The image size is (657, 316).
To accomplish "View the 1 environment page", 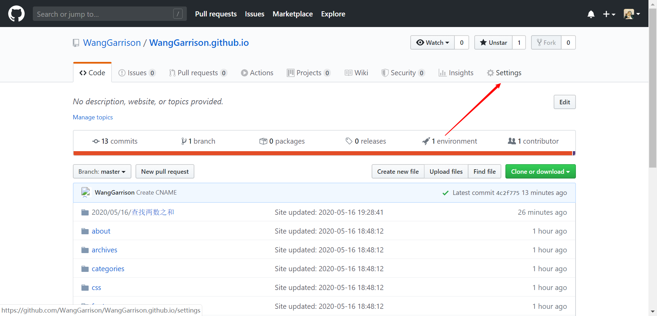I will [450, 141].
